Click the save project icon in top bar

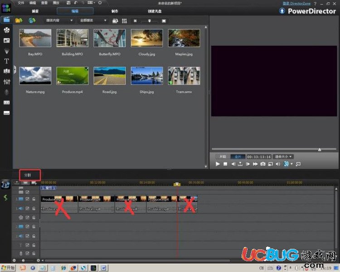point(68,3)
